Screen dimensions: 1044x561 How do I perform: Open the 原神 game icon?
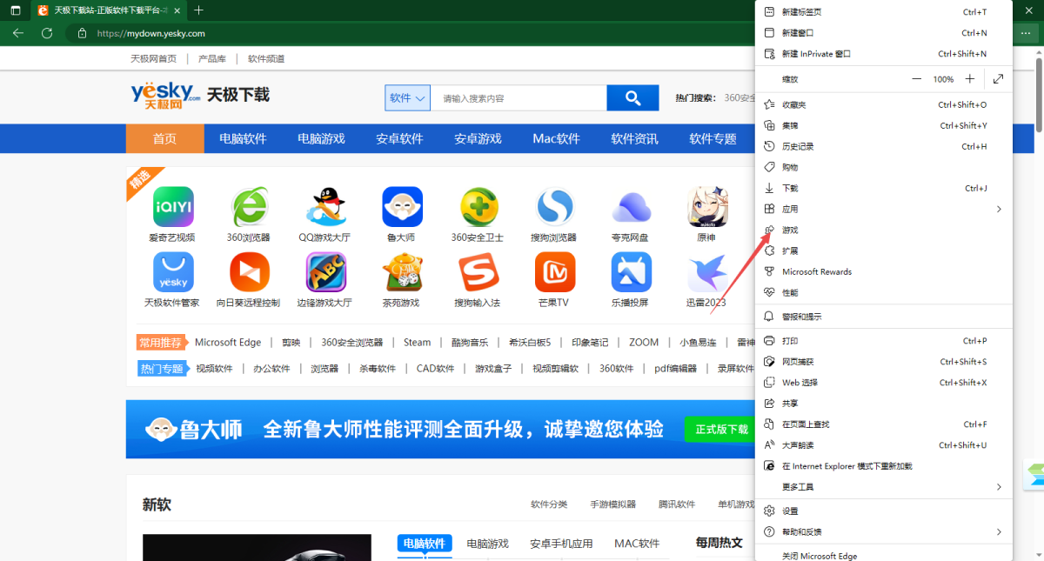coord(707,206)
